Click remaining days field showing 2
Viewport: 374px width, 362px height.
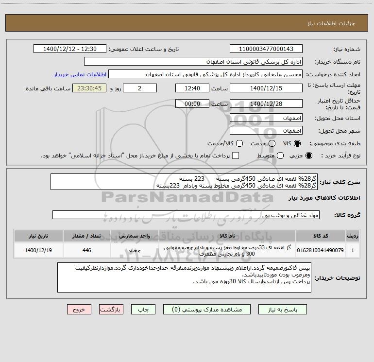point(140,88)
